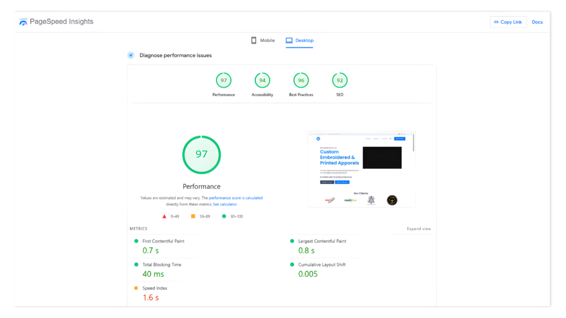Click the orange square Speed Index icon

(x=136, y=288)
